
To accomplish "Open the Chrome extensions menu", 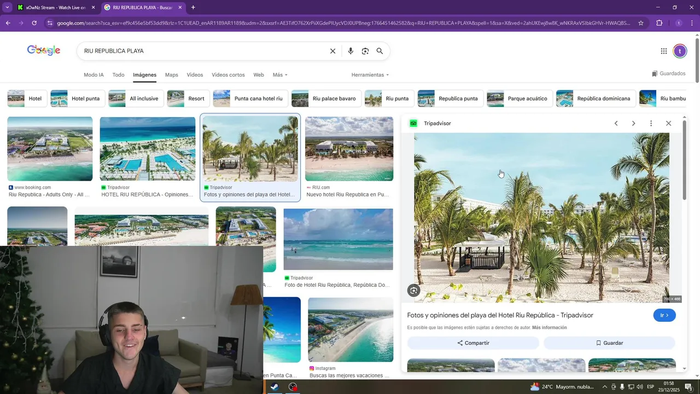I will pos(659,23).
